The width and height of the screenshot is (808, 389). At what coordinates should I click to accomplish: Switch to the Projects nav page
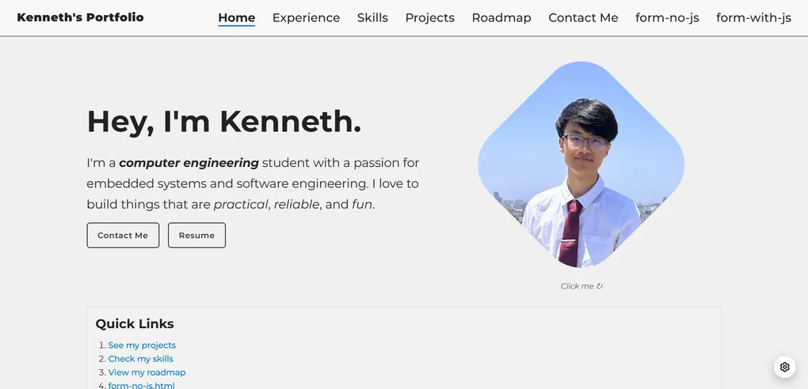pyautogui.click(x=429, y=17)
